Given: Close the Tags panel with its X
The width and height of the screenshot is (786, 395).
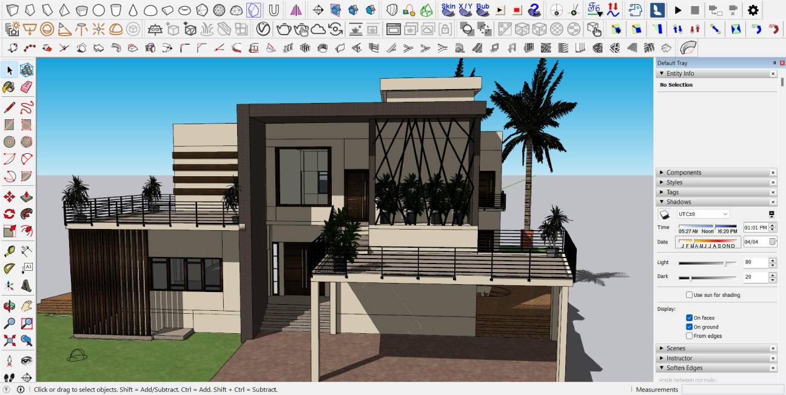Looking at the screenshot, I should 773,192.
